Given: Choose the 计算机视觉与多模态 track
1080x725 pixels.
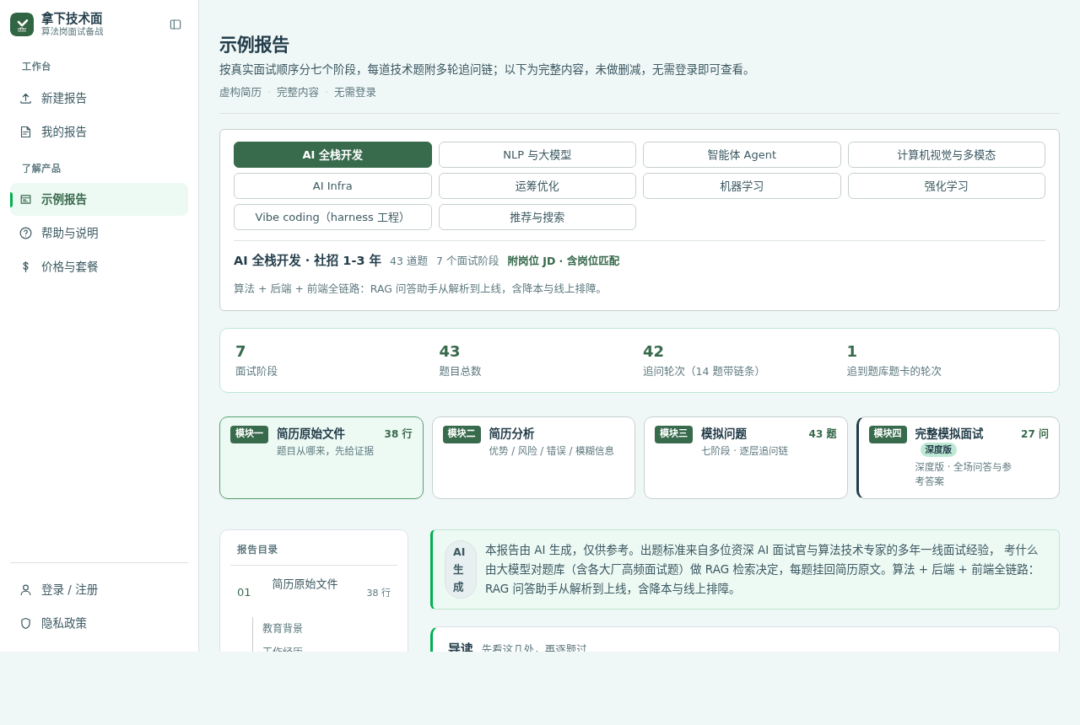Looking at the screenshot, I should [947, 155].
